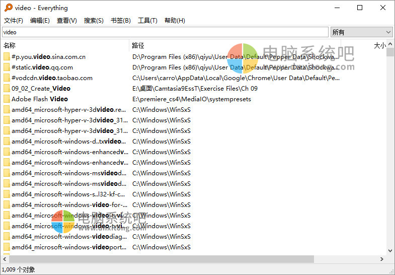Click folder icon of #p.you.video.sina.com.cn

coord(7,57)
